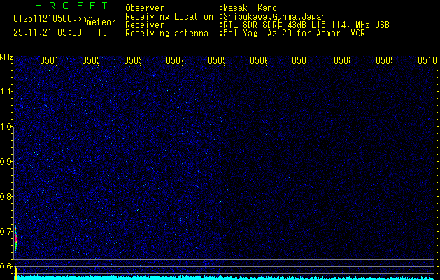
Task: Click the 0501 time marker
Action: (48, 60)
